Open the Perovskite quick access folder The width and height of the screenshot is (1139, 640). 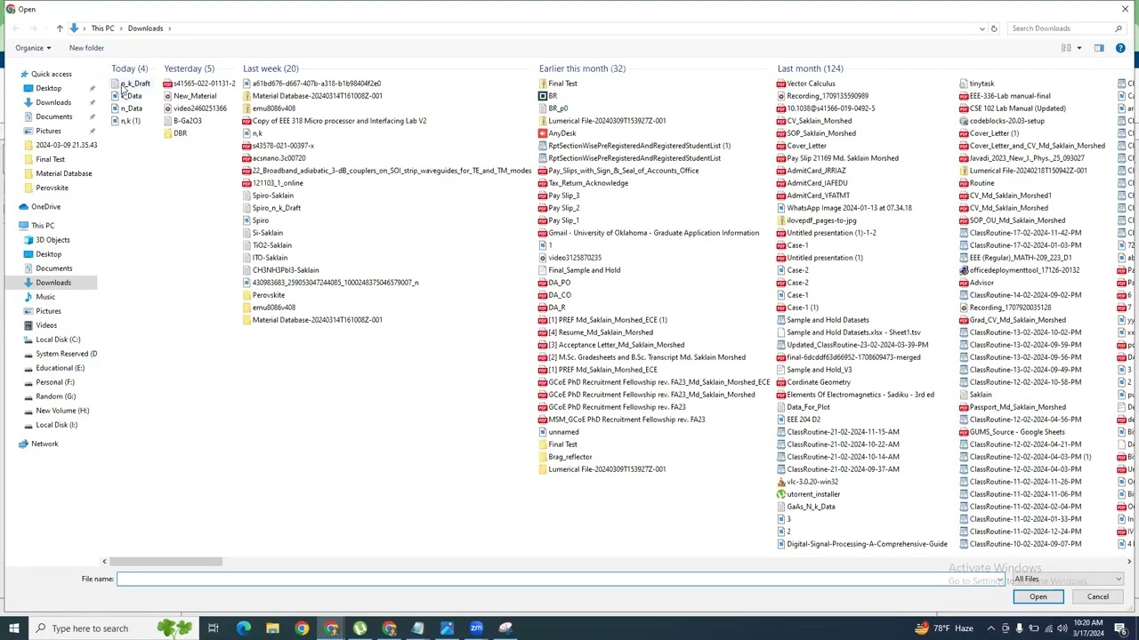coord(52,188)
